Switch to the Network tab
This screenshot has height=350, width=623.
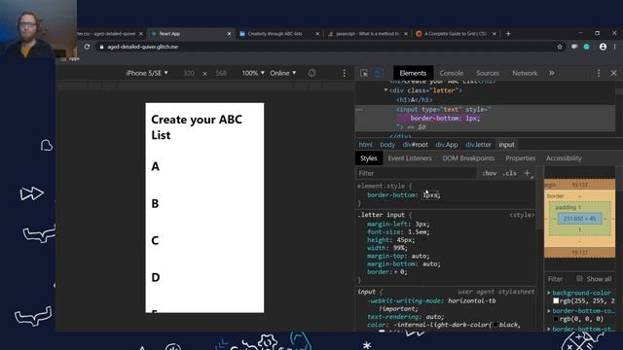[x=525, y=73]
